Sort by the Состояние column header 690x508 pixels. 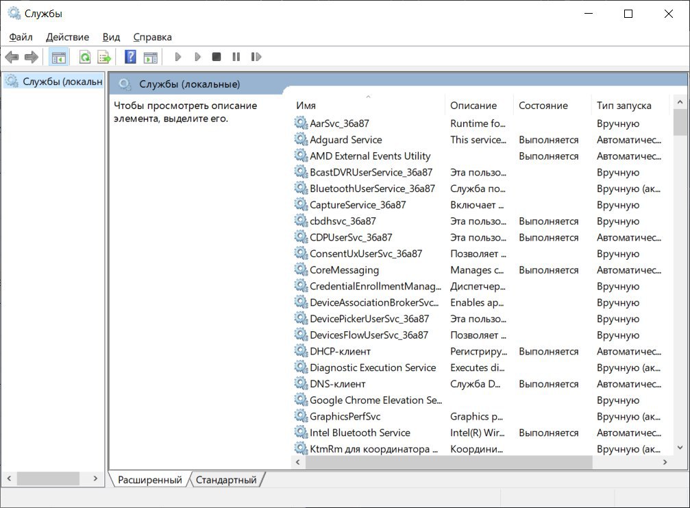coord(552,105)
